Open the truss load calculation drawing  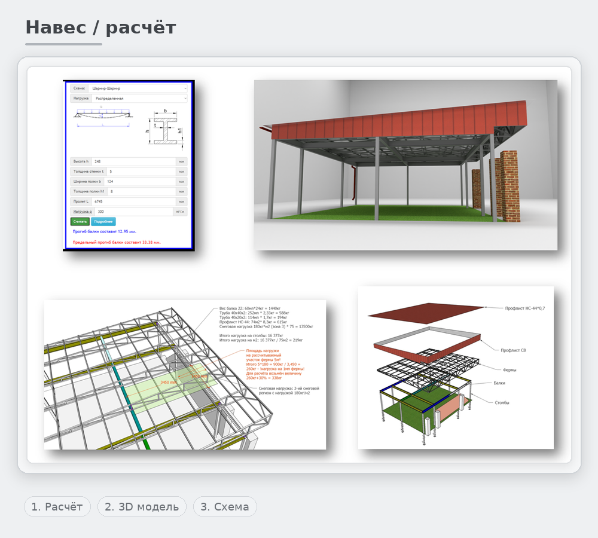click(x=185, y=375)
